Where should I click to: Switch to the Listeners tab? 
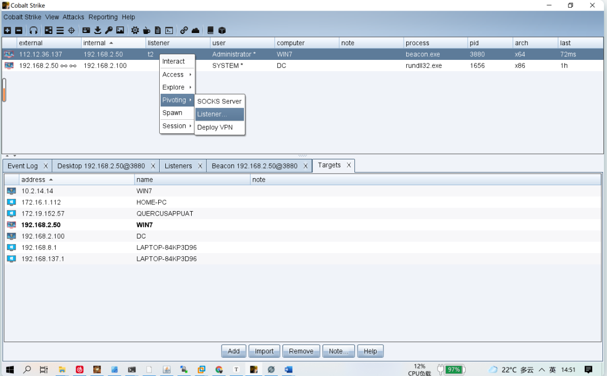tap(178, 166)
